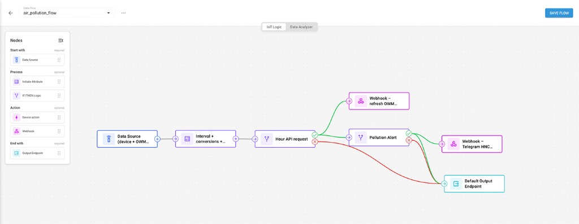
Task: Select the Webhook icon in Nodes panel
Action: [16, 131]
